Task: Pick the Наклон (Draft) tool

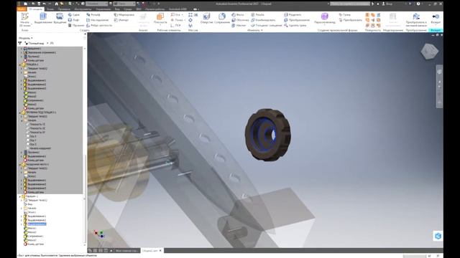Action: (239, 26)
